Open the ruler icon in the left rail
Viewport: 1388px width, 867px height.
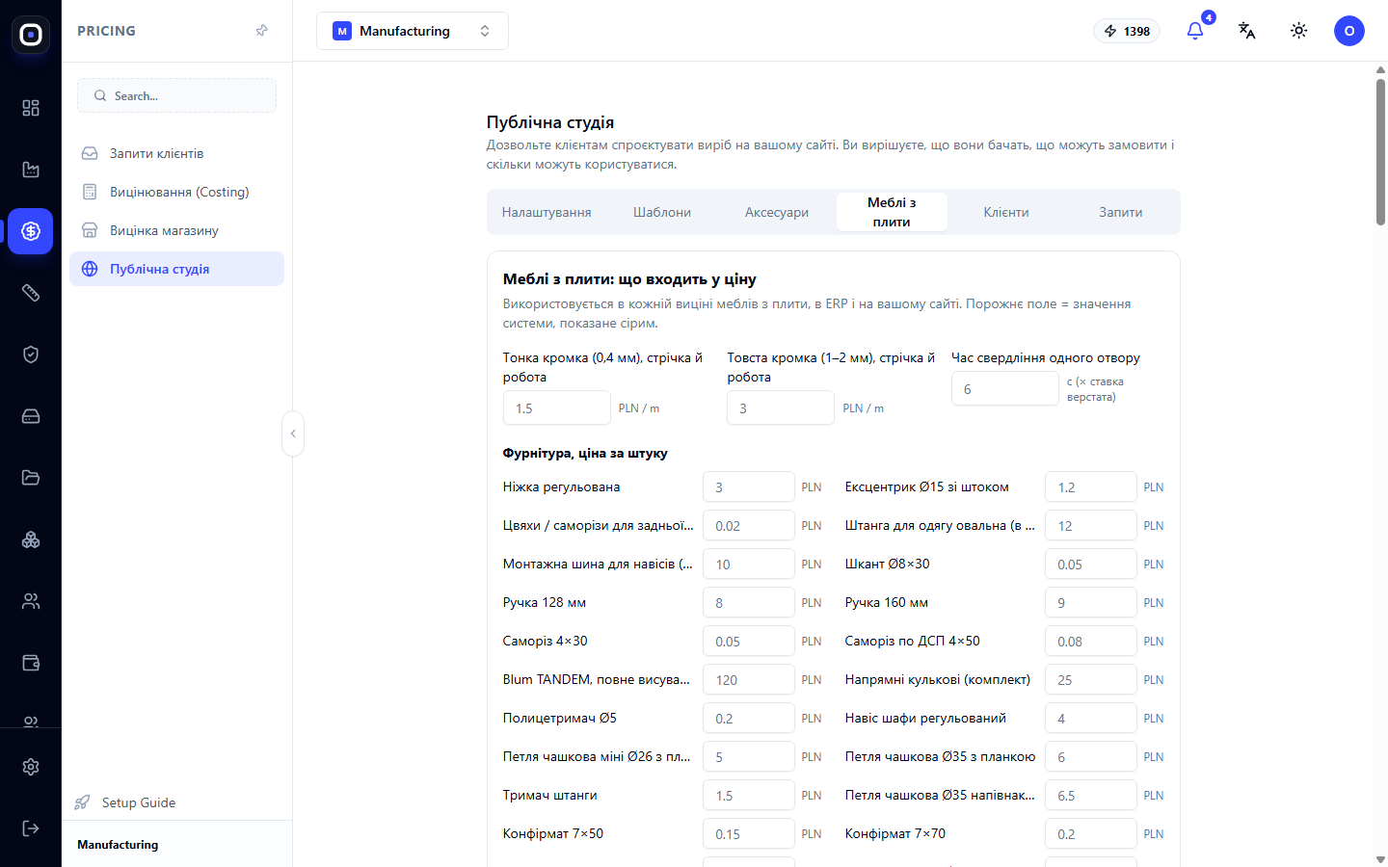click(x=31, y=293)
